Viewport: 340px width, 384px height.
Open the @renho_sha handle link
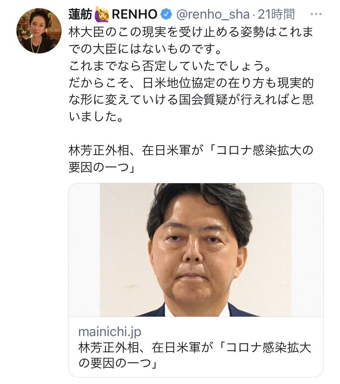click(x=213, y=15)
